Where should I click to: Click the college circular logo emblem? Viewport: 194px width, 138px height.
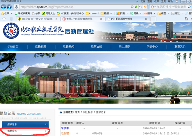pyautogui.click(x=11, y=31)
